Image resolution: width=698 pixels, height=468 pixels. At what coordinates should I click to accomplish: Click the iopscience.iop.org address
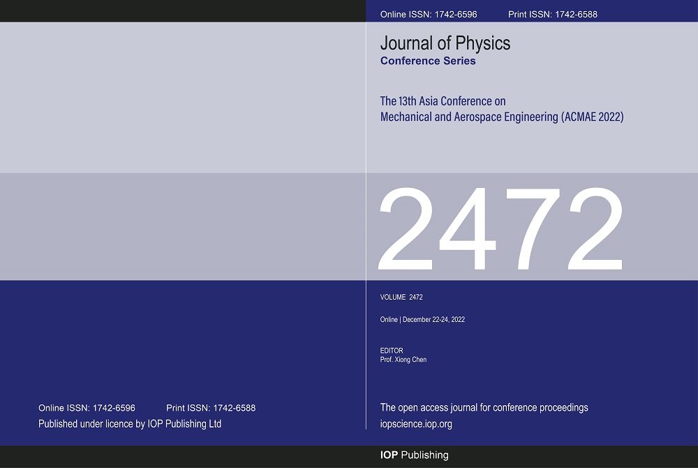point(416,424)
